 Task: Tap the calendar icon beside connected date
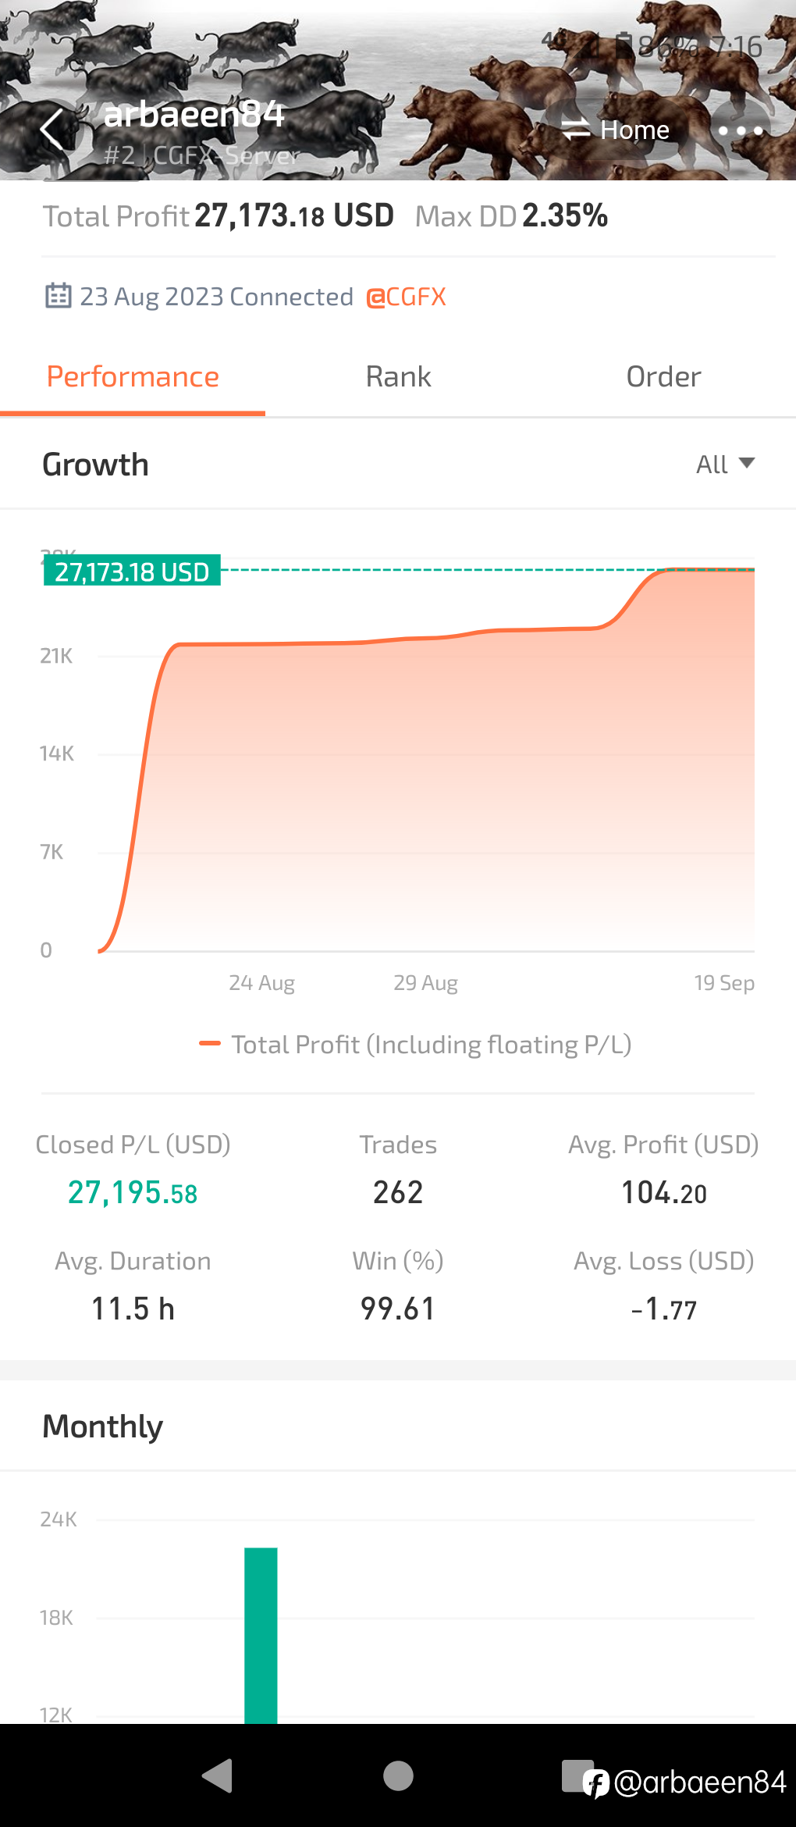[x=59, y=296]
